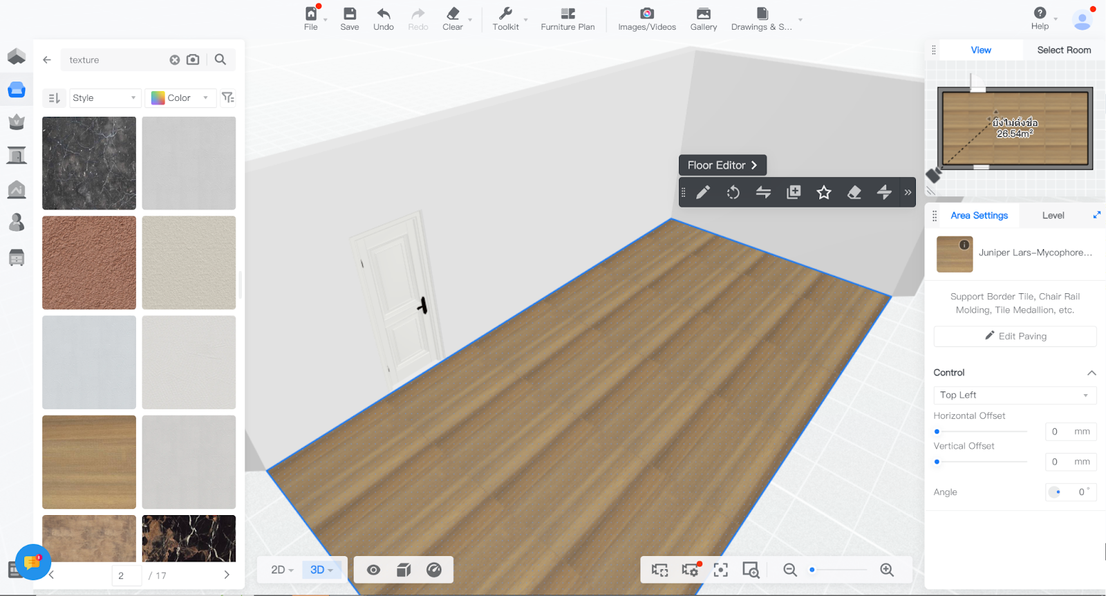Click the camera image search icon
The width and height of the screenshot is (1106, 596).
pos(193,59)
